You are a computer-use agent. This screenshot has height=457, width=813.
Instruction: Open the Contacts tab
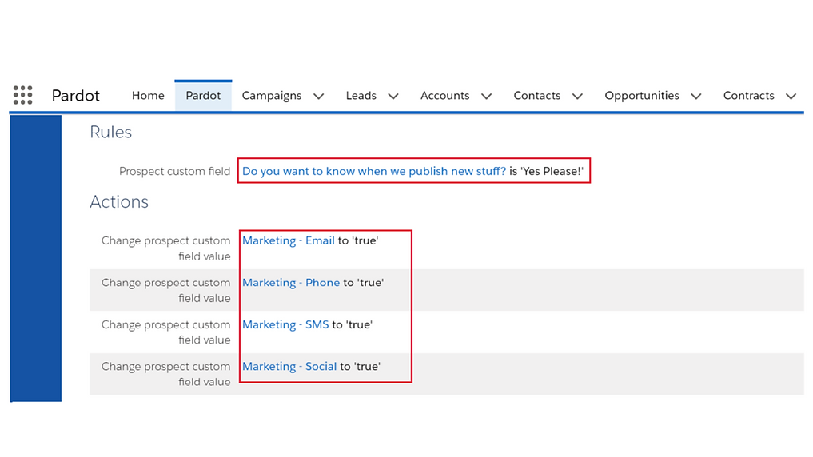point(537,95)
